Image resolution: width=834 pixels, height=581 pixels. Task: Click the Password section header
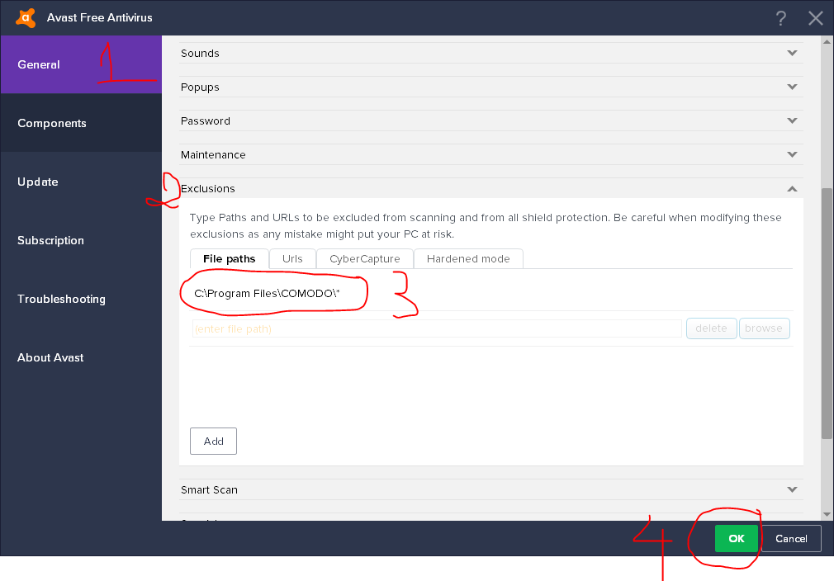tap(491, 120)
